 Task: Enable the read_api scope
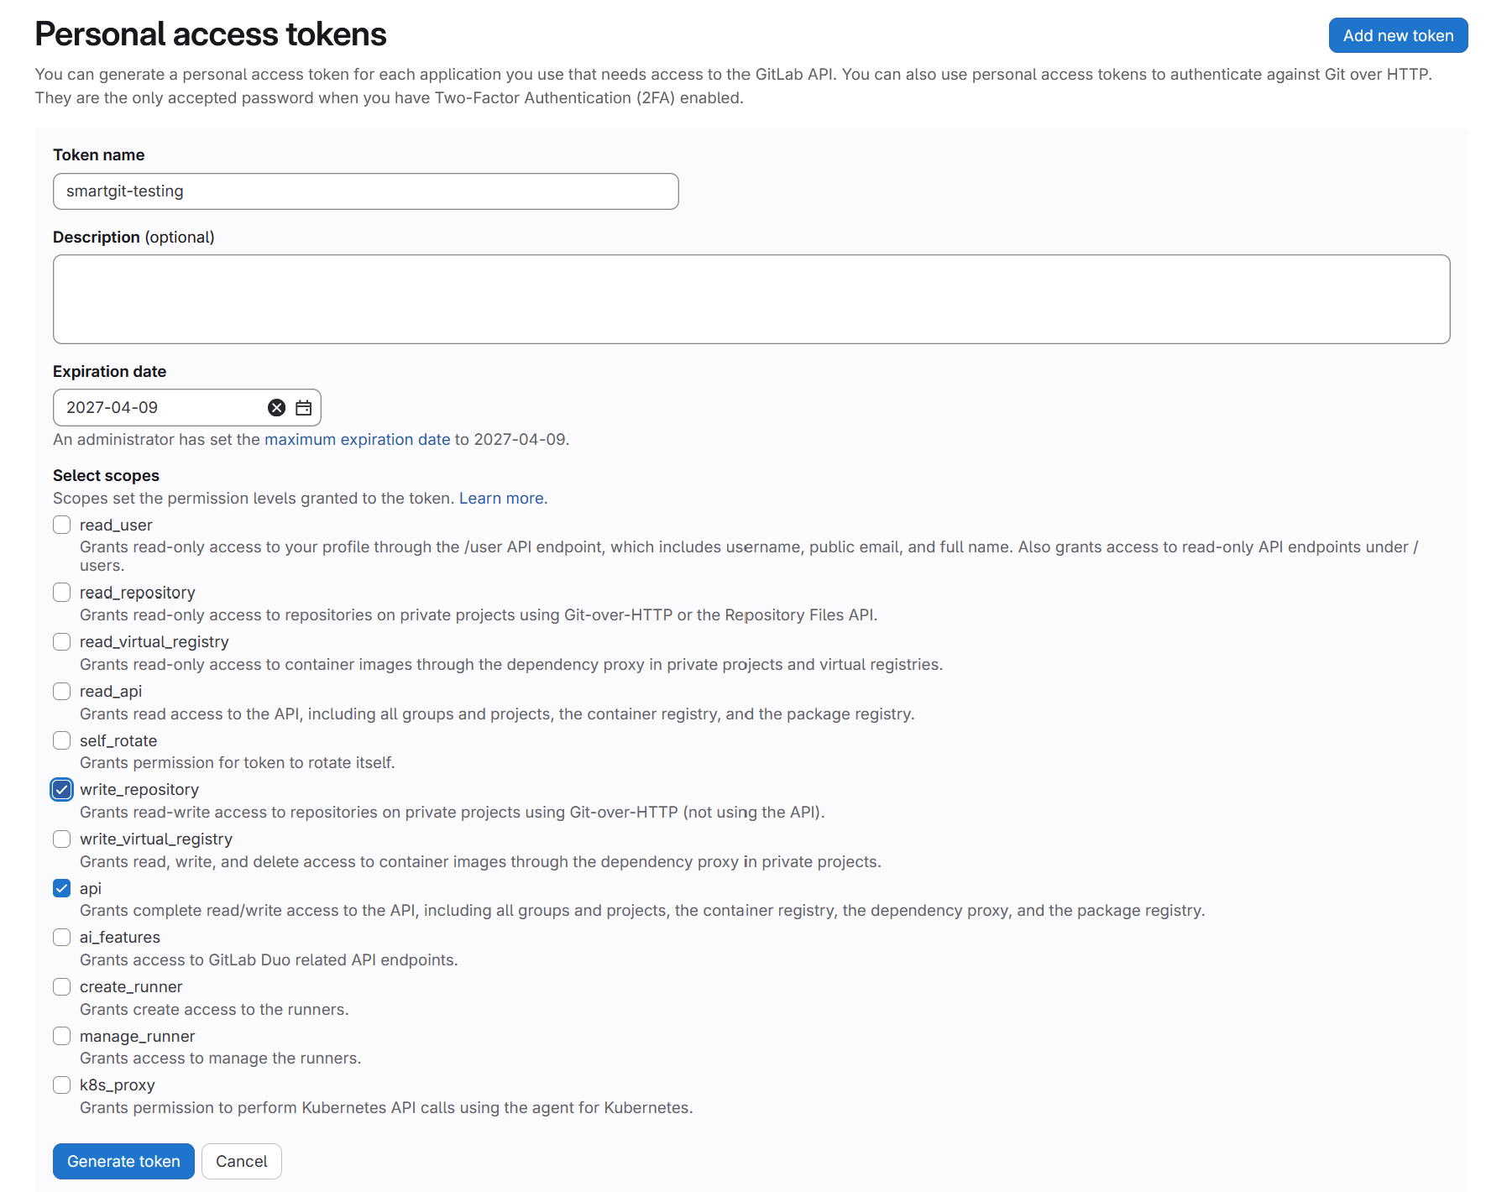click(61, 691)
